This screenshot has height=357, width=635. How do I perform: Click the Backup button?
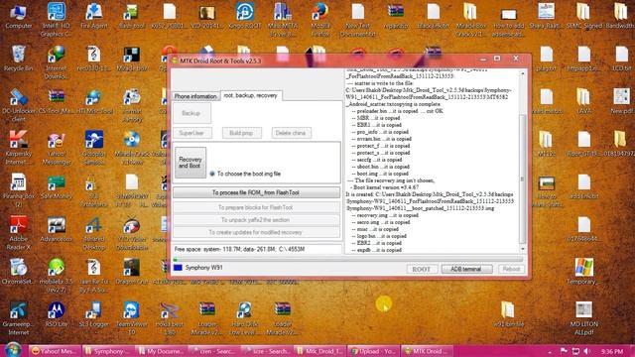[191, 113]
